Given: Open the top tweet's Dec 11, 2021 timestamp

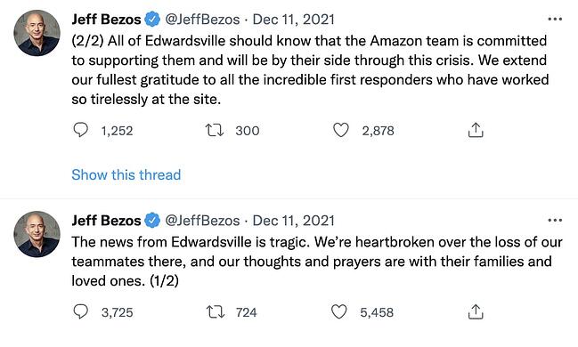Looking at the screenshot, I should click(293, 20).
